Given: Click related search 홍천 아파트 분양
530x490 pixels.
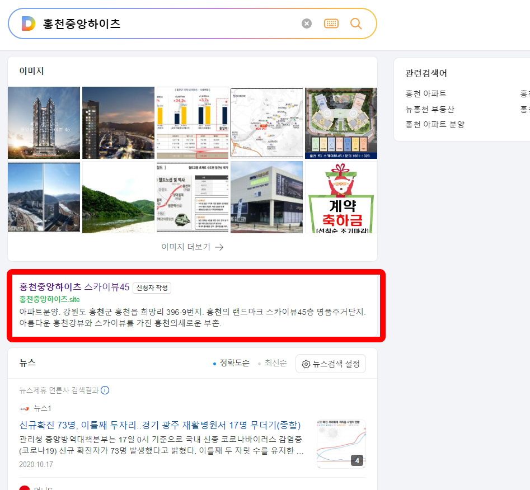Looking at the screenshot, I should click(x=435, y=124).
